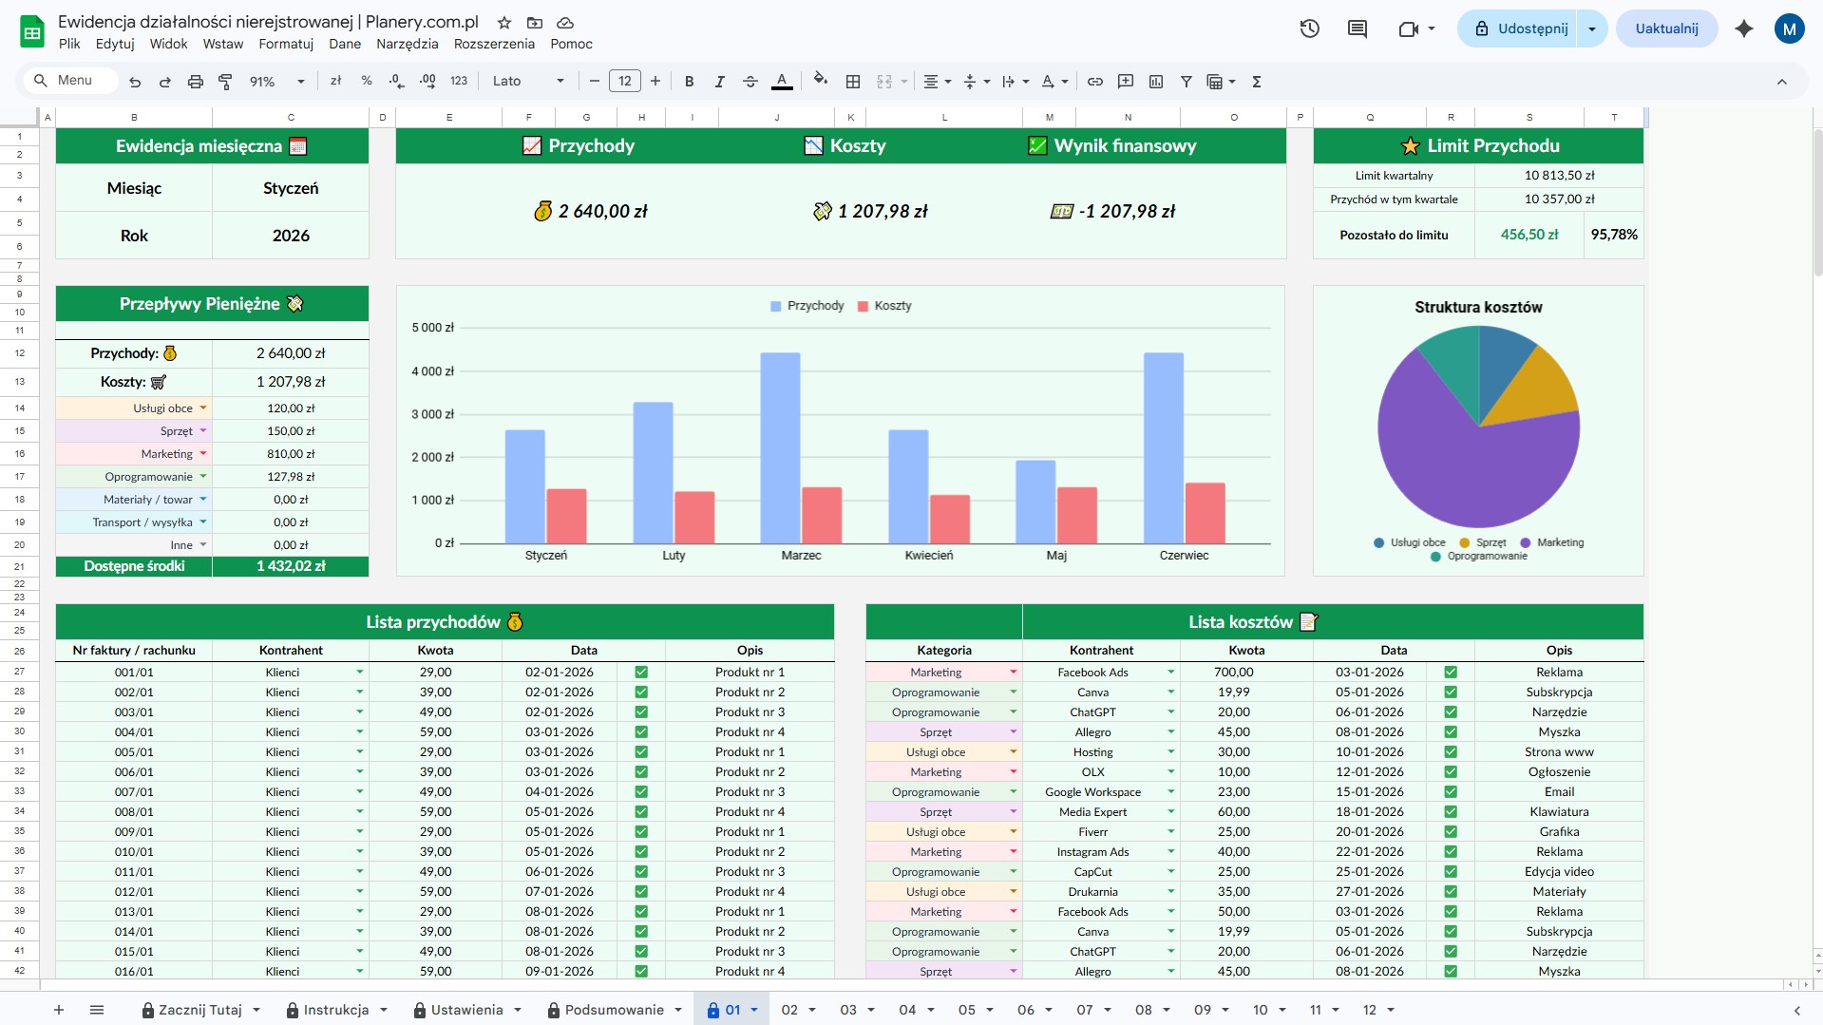Toggle checkbox for invoice 008/01 row
This screenshot has height=1025, width=1823.
coord(641,811)
